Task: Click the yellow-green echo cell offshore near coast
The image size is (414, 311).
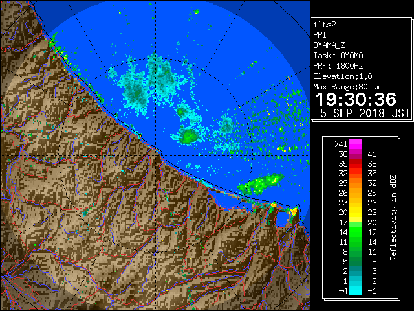Action: click(261, 183)
